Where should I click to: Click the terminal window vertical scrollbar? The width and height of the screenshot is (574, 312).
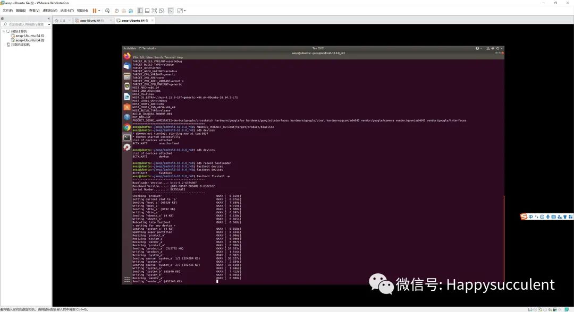[x=504, y=238]
